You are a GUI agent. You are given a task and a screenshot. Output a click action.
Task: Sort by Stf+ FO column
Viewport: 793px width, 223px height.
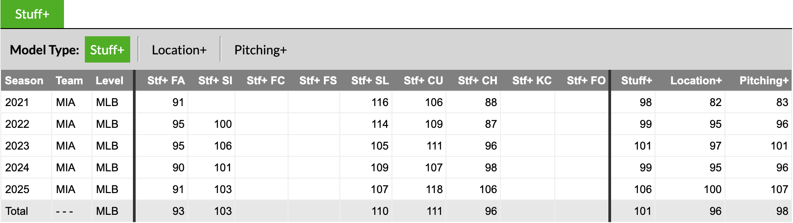tap(586, 81)
